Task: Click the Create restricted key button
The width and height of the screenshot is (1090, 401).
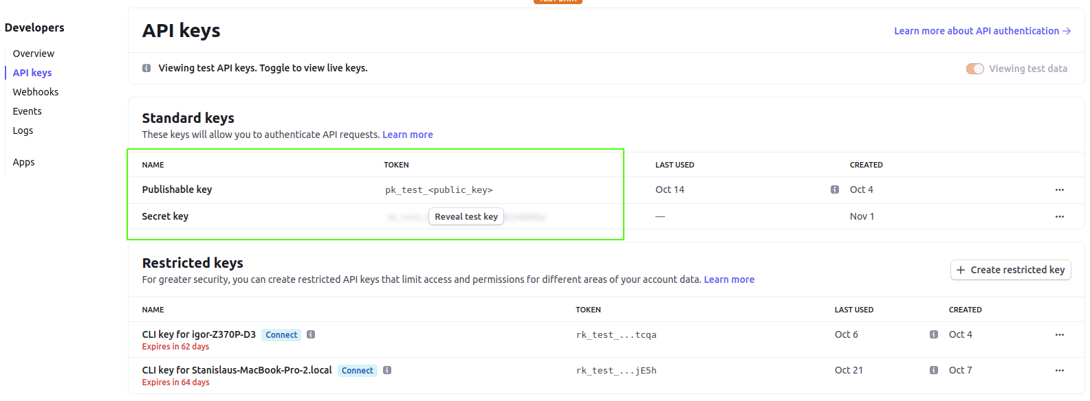Action: tap(1010, 270)
